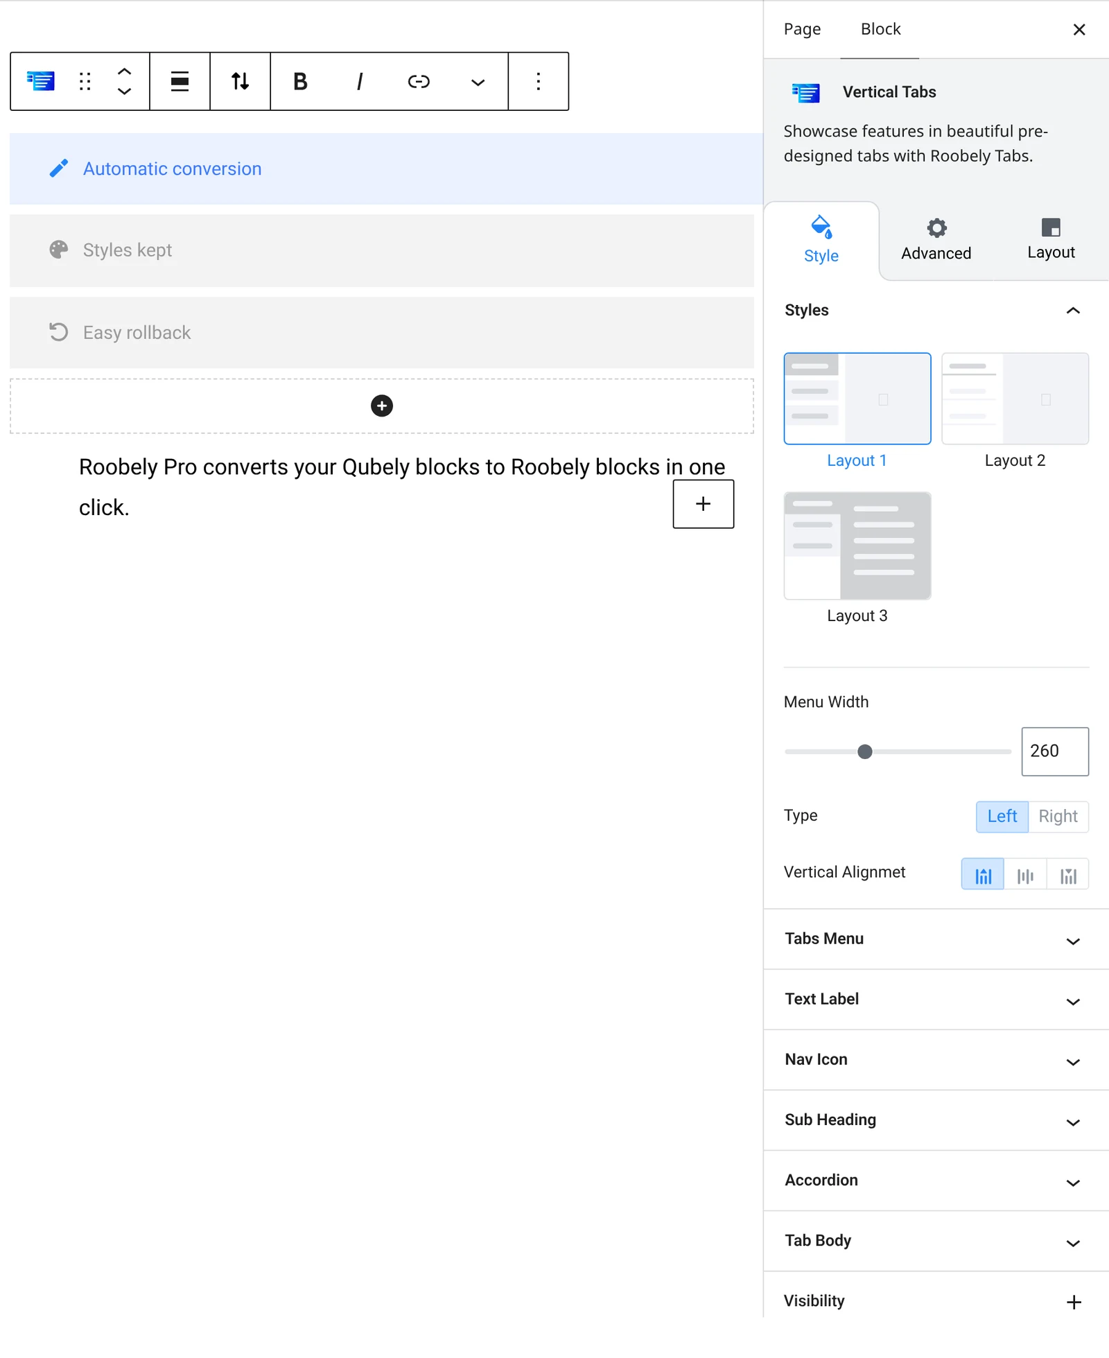Image resolution: width=1109 pixels, height=1358 pixels.
Task: Expand the Tab Body panel
Action: pyautogui.click(x=936, y=1241)
